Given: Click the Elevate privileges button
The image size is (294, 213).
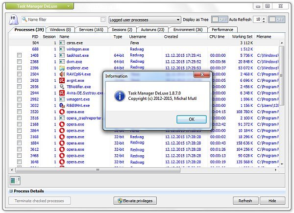Looking at the screenshot, I should [135, 201].
